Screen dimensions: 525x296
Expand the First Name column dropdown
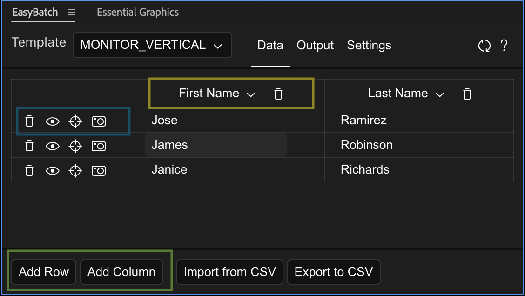[251, 95]
